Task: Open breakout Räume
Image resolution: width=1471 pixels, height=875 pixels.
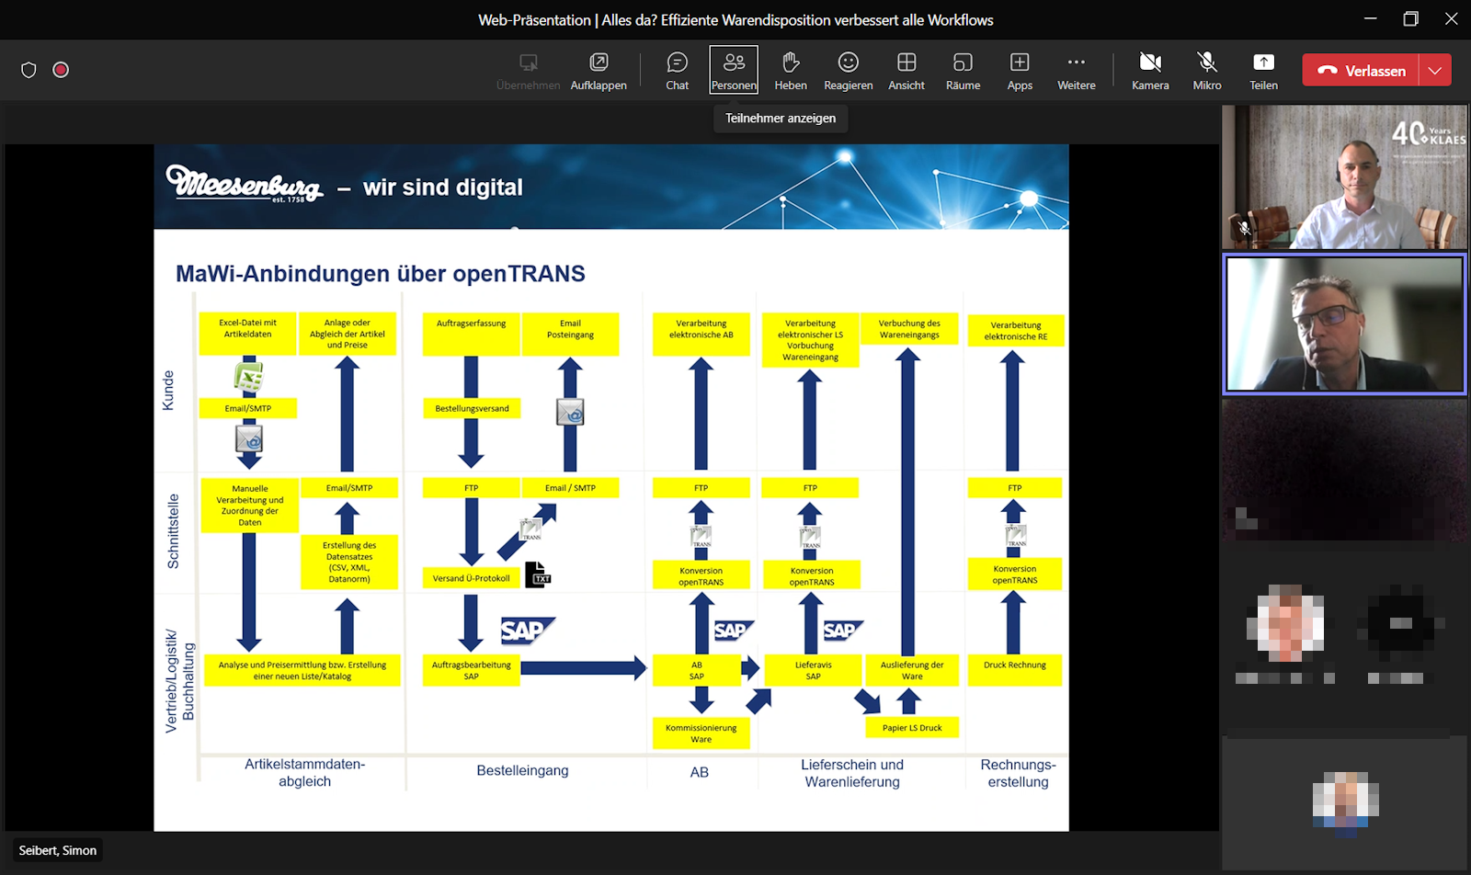Action: click(963, 71)
